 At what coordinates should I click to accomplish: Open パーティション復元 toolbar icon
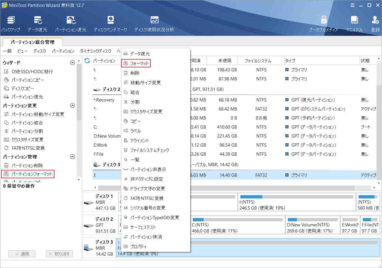70,23
